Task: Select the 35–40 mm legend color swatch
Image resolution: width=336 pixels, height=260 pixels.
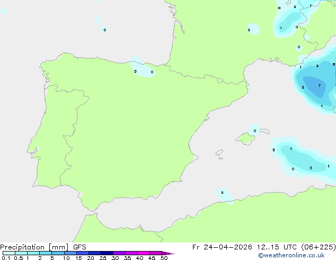Action: click(x=131, y=253)
